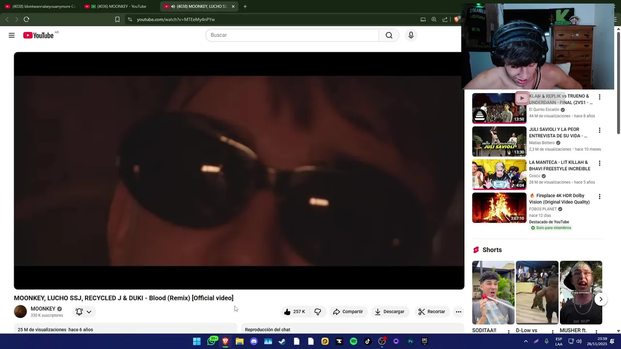Open options for the SODITAA!! short
621x349 pixels.
pos(508,332)
